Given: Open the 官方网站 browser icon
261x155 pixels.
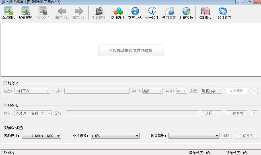Looking at the screenshot, I should pyautogui.click(x=135, y=11).
